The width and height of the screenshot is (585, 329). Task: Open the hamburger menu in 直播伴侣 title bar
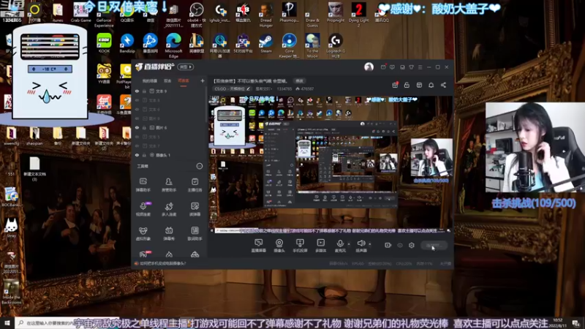coord(420,67)
